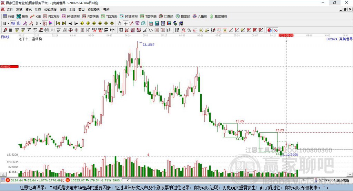
Task: Open the 江恩轮 (Gann wheel) tool
Action: 166,17
